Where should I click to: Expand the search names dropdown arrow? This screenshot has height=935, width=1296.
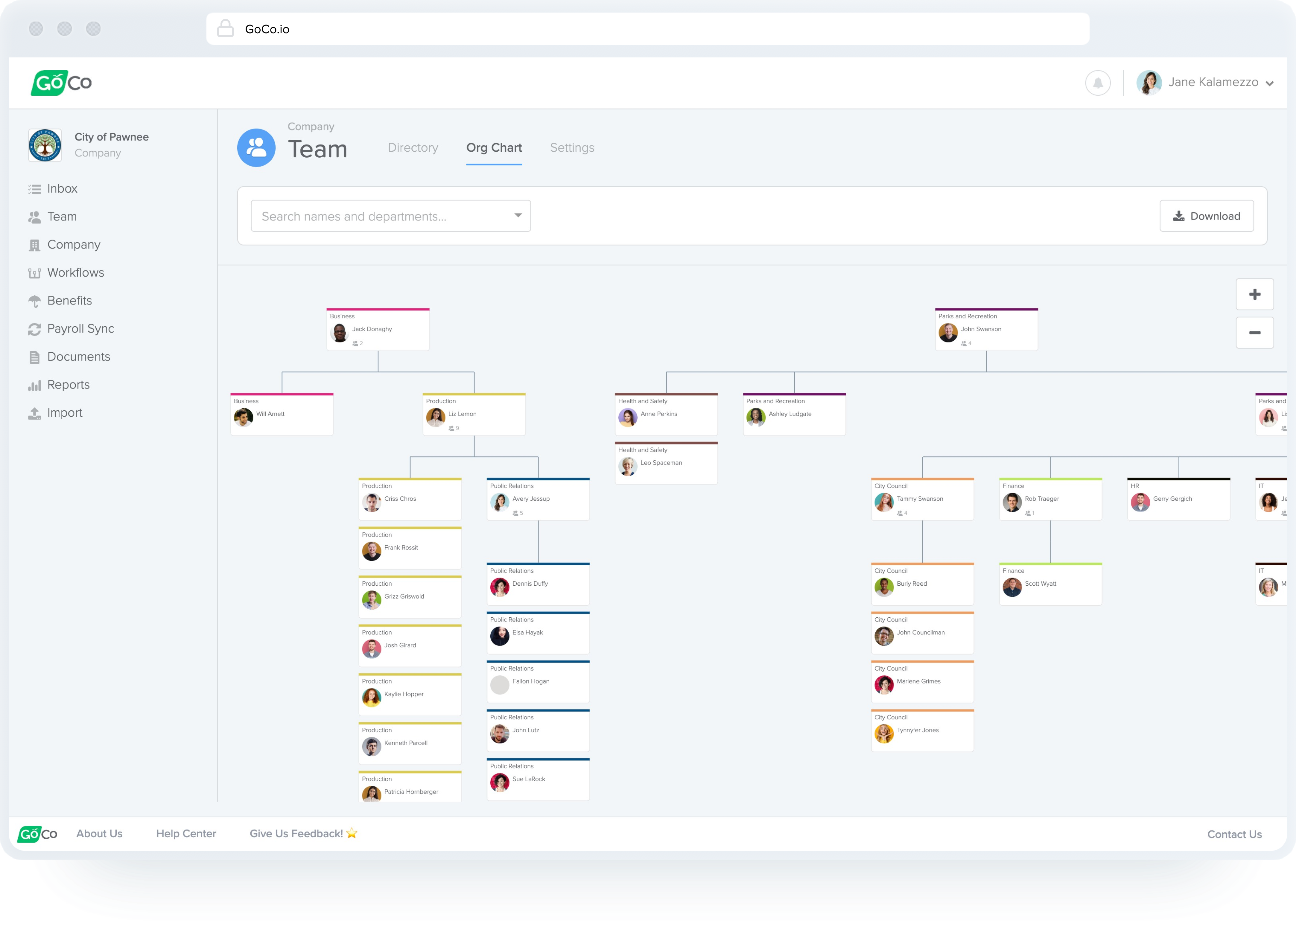pos(518,216)
